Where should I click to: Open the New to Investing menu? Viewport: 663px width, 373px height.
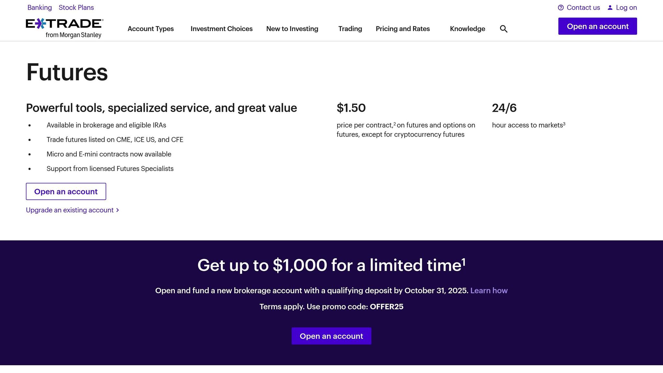coord(292,29)
